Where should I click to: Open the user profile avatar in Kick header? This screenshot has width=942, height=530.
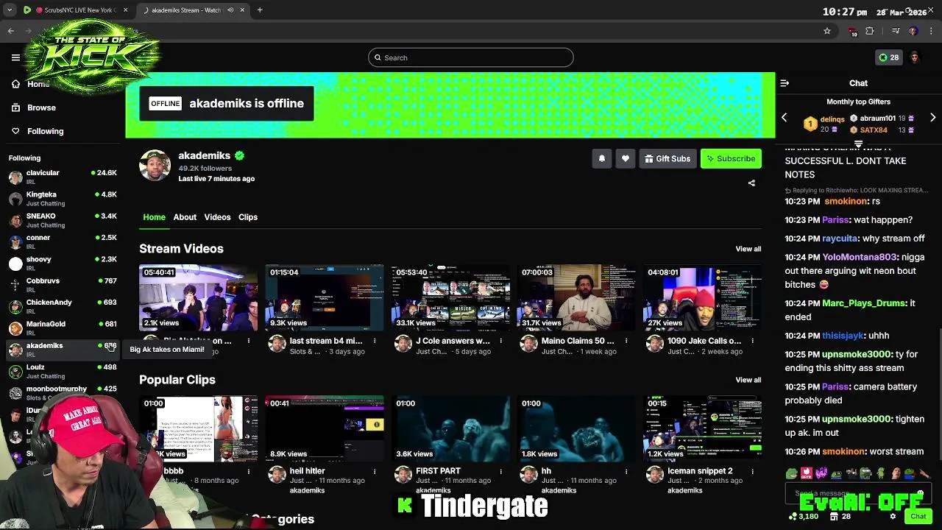[915, 57]
